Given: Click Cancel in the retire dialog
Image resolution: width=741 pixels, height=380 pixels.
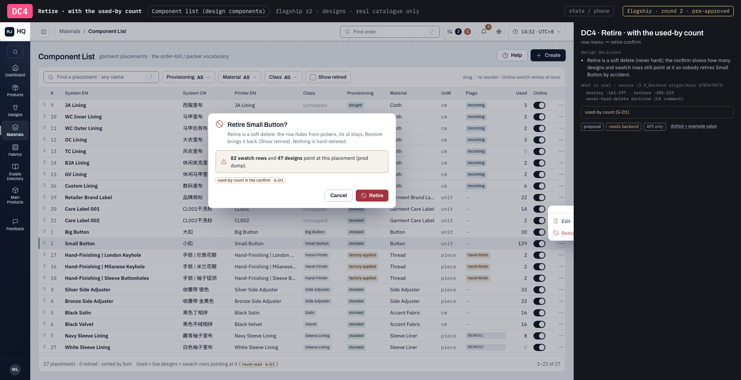Looking at the screenshot, I should pyautogui.click(x=339, y=196).
